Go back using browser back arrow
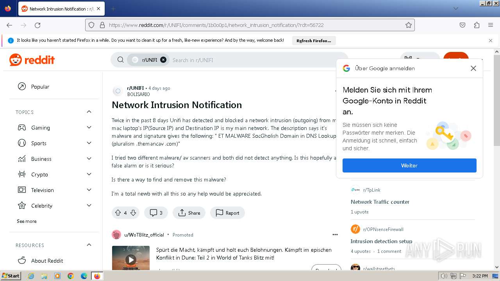The width and height of the screenshot is (500, 281). 9,25
